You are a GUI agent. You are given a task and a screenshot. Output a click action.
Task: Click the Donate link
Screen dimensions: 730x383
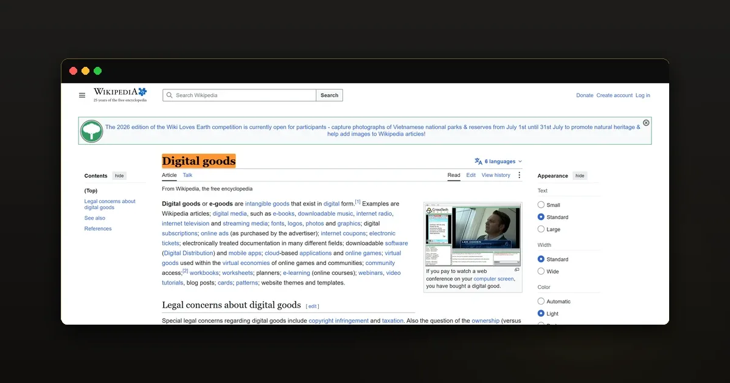click(x=585, y=95)
